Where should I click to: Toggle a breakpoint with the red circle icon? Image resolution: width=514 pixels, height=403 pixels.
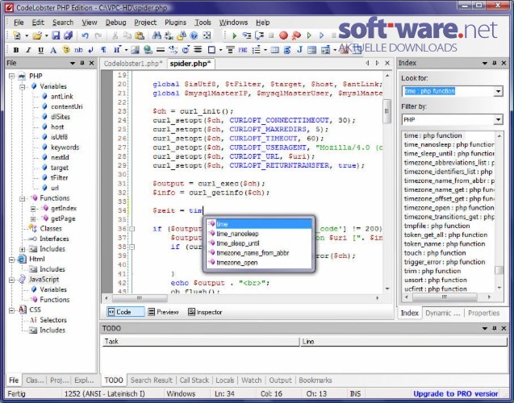(283, 35)
